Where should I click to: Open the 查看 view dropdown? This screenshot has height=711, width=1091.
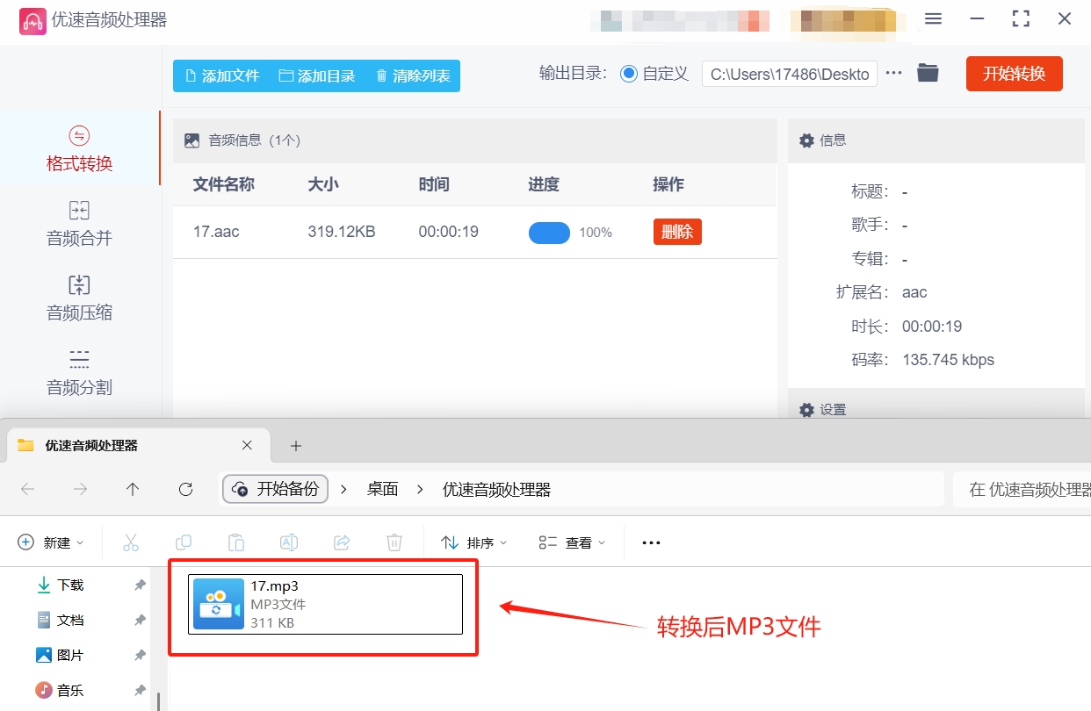pyautogui.click(x=572, y=542)
